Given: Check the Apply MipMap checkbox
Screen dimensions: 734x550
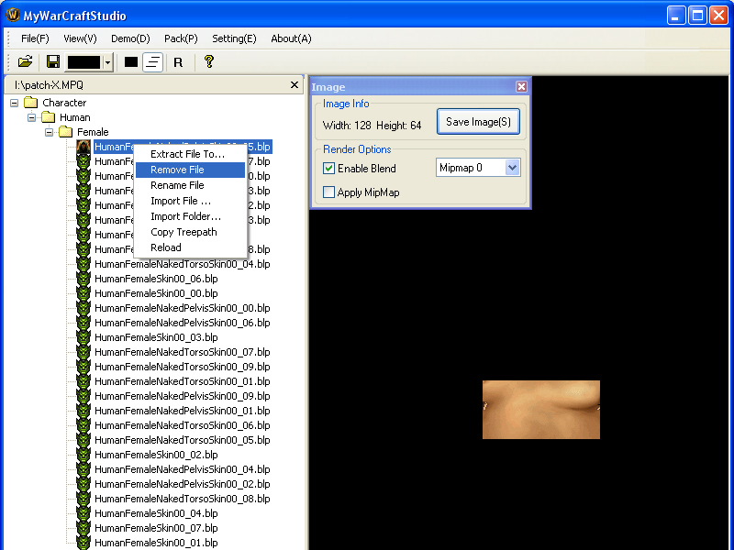Looking at the screenshot, I should [329, 192].
